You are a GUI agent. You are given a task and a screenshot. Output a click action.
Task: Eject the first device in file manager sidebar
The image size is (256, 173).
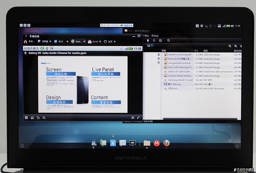pos(158,54)
